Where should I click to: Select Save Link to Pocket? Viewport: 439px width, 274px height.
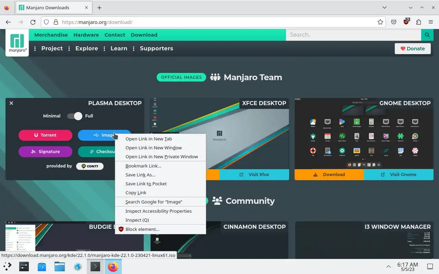pyautogui.click(x=161, y=184)
